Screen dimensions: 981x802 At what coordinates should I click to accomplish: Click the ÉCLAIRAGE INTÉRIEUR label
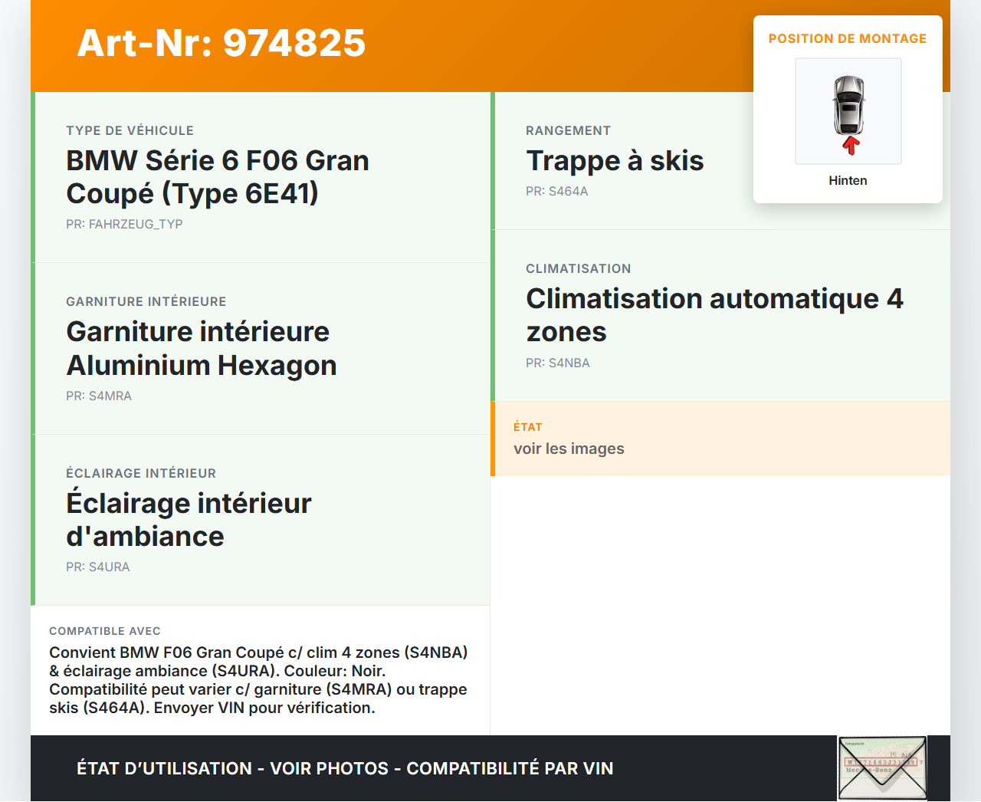(x=141, y=473)
